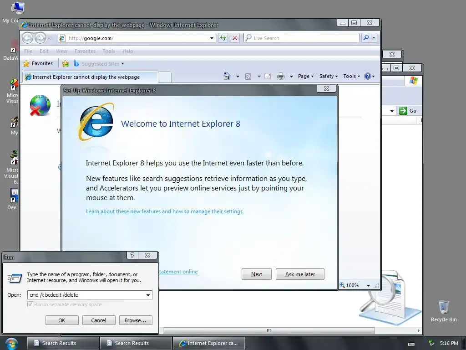Screen dimensions: 466x350
Task: Click the Run dialog help question button
Action: pyautogui.click(x=132, y=255)
